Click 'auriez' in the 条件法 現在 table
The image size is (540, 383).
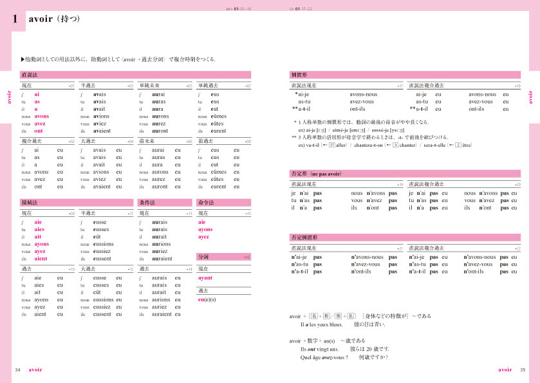[x=160, y=252]
